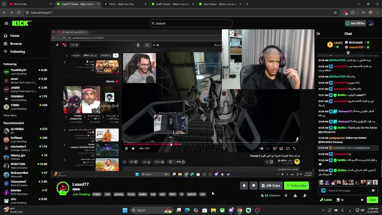The image size is (382, 215).
Task: Expand the gift leaderboard handle
Action: [x=348, y=53]
